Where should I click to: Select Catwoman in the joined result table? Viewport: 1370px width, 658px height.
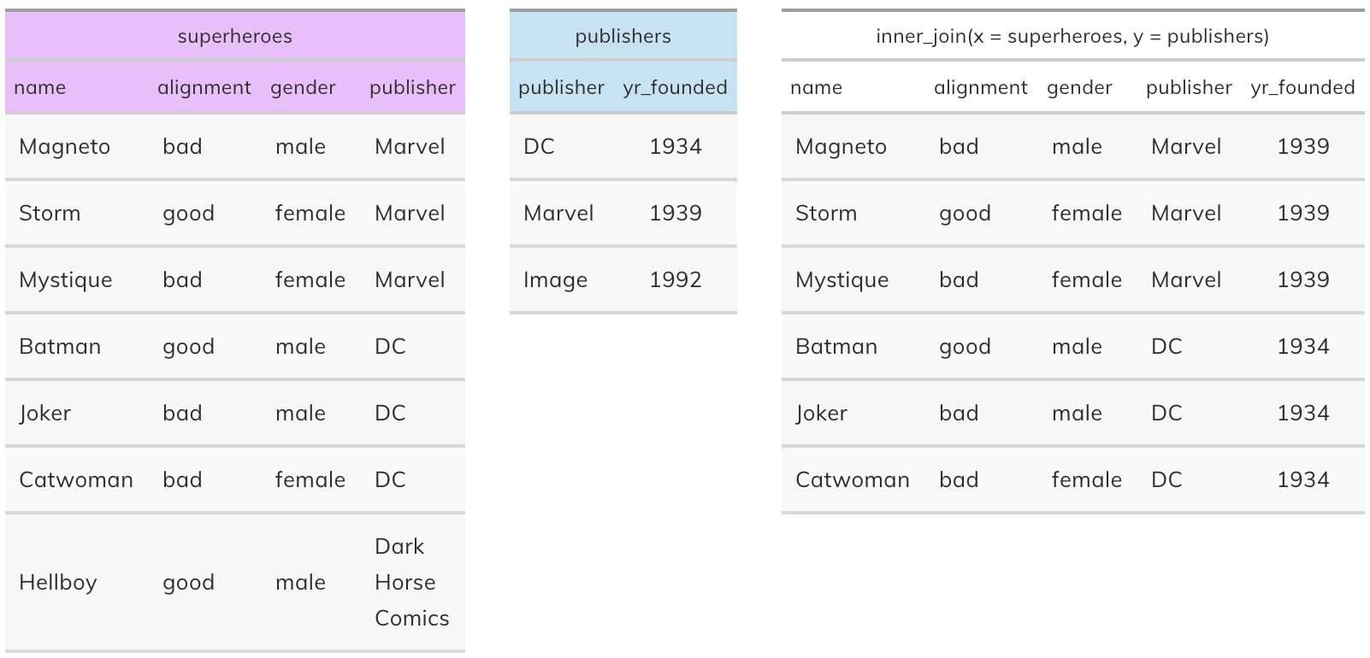pos(853,480)
